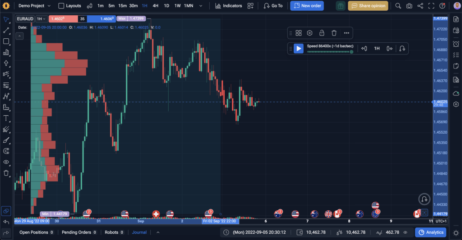Click the lock icon in floating toolbar
Screen dimensions: 462x240
[x=322, y=33]
